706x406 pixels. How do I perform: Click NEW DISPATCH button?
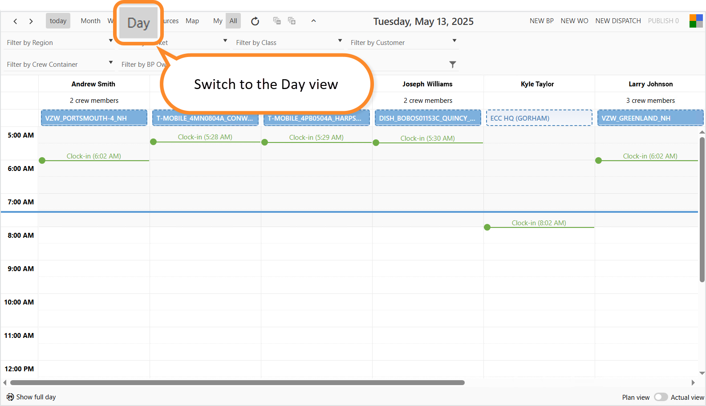(x=618, y=21)
